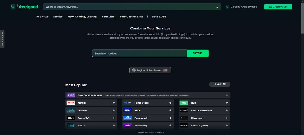Add MAX with its plus button
304x135 pixels.
click(x=170, y=110)
